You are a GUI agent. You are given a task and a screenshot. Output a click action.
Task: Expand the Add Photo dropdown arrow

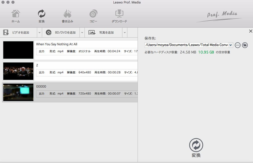pyautogui.click(x=125, y=33)
